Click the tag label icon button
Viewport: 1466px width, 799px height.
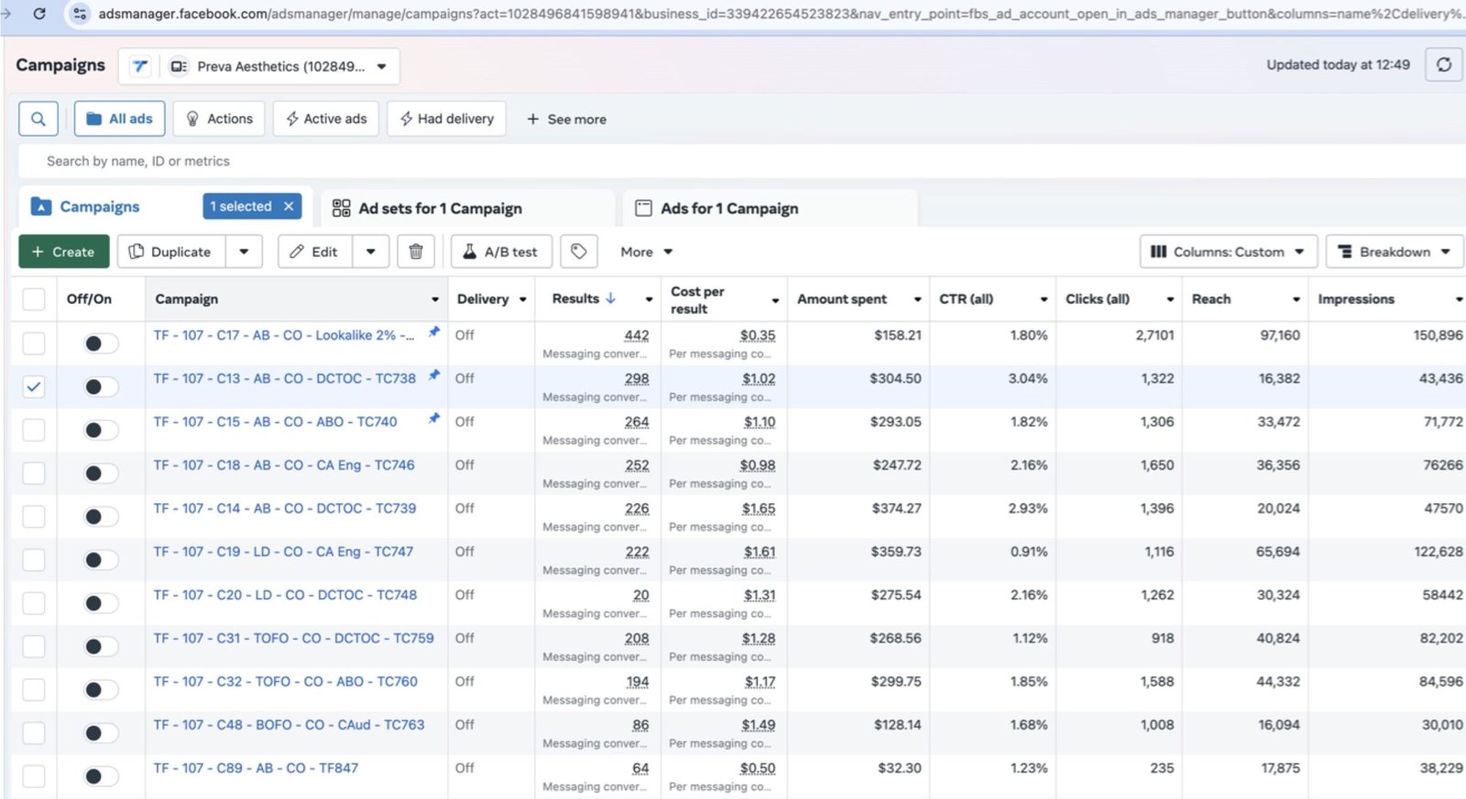coord(578,252)
